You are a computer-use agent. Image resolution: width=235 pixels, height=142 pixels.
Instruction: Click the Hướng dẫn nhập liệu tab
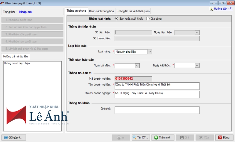[15, 57]
